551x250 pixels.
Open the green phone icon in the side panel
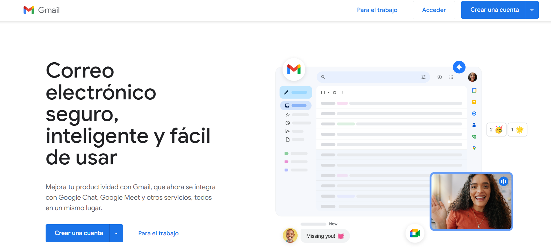pos(474,137)
